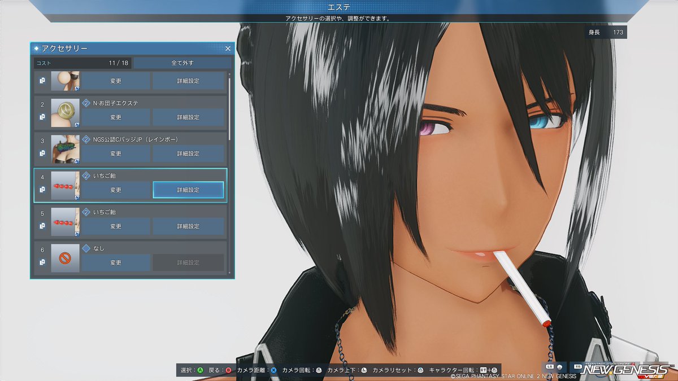This screenshot has width=678, height=381.
Task: Click the 全て外す button
Action: (182, 63)
